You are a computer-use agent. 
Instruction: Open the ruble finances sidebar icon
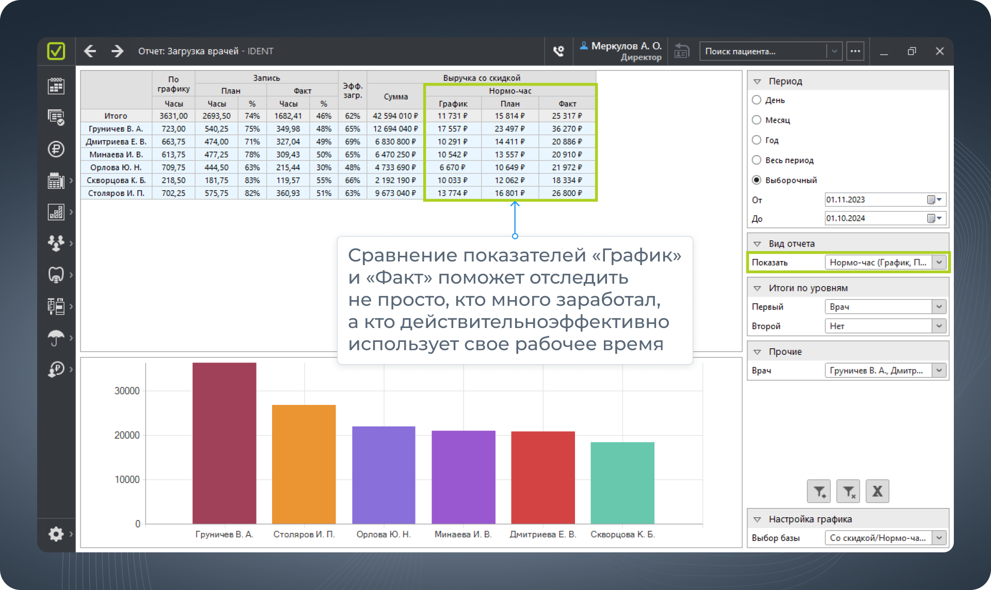coord(56,149)
